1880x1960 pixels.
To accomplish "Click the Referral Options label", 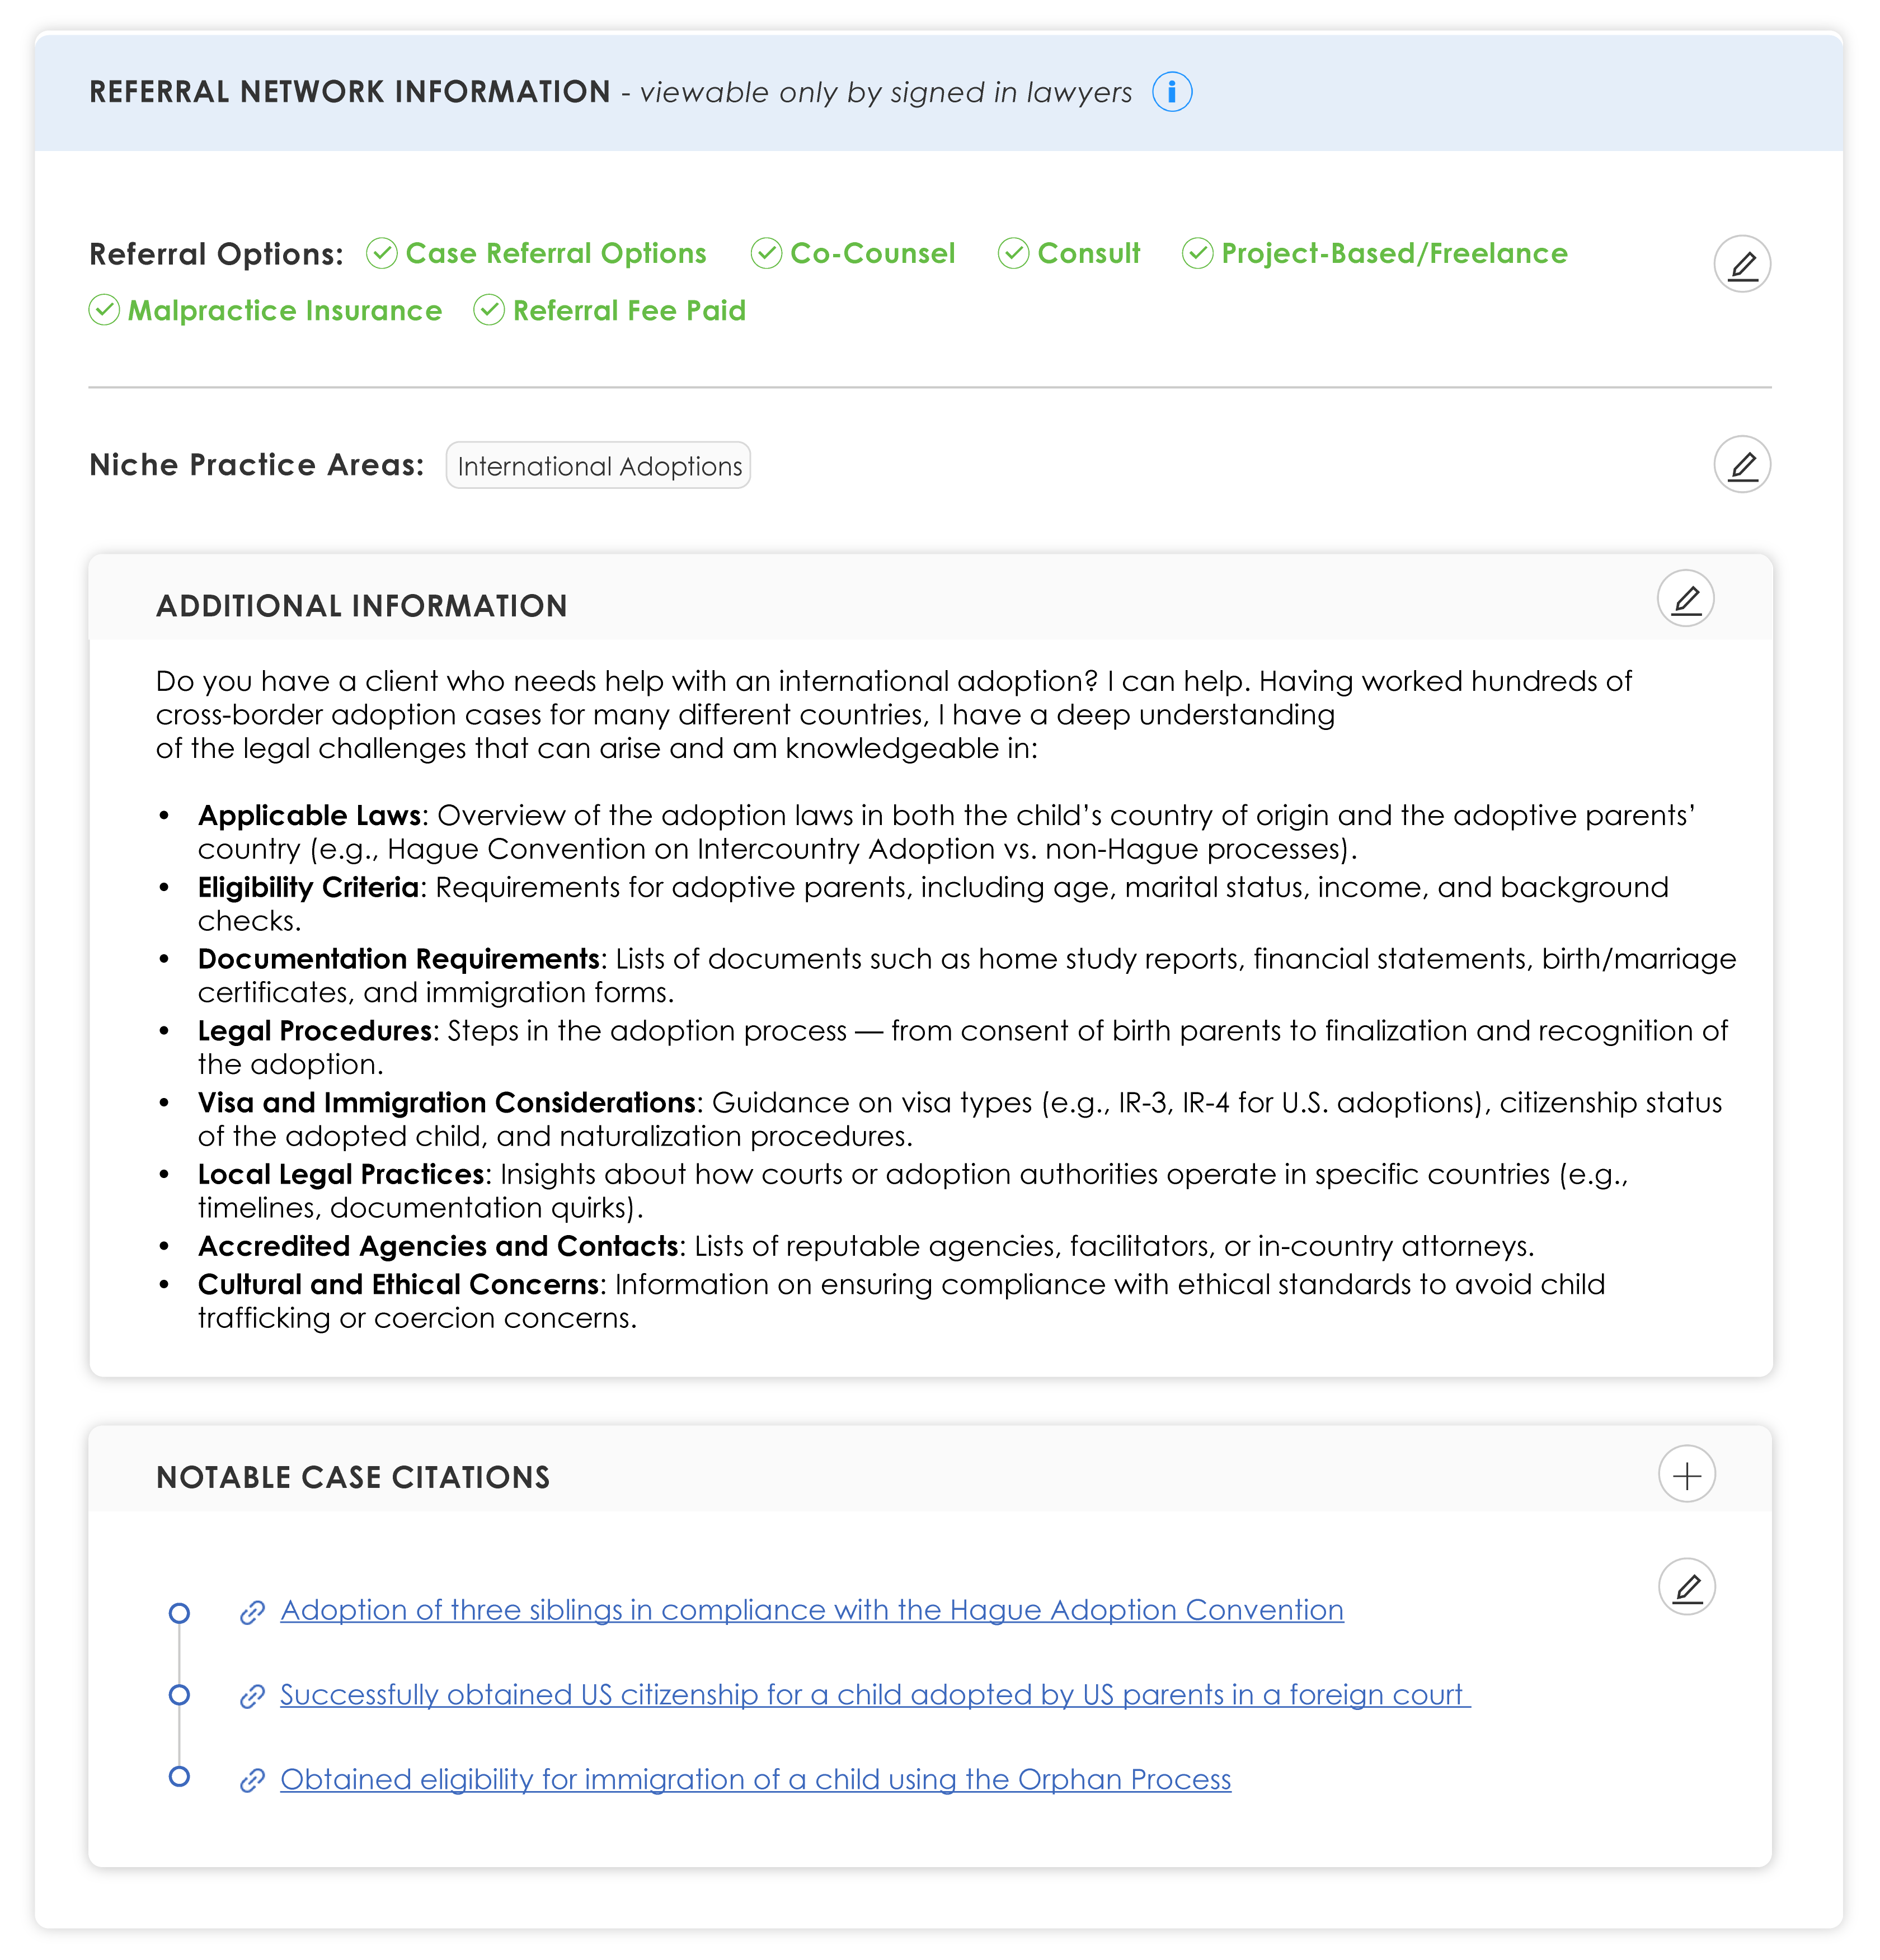I will (x=216, y=254).
